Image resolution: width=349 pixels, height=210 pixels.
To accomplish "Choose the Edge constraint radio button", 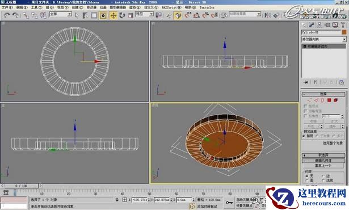I will pos(323,176).
